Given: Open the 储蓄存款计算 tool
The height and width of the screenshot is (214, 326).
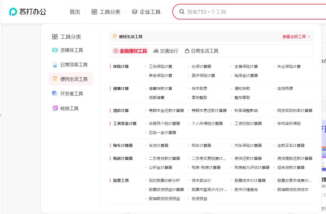Looking at the screenshot, I should (160, 88).
